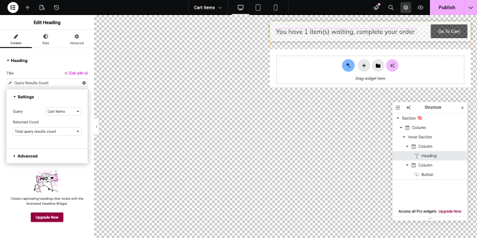This screenshot has height=238, width=477.
Task: Switch to the Advanced tab
Action: coord(77,39)
